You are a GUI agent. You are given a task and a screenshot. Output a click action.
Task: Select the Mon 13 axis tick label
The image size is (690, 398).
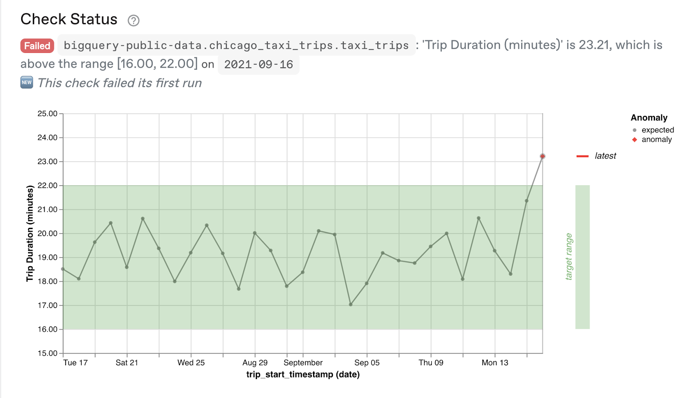[x=495, y=362]
